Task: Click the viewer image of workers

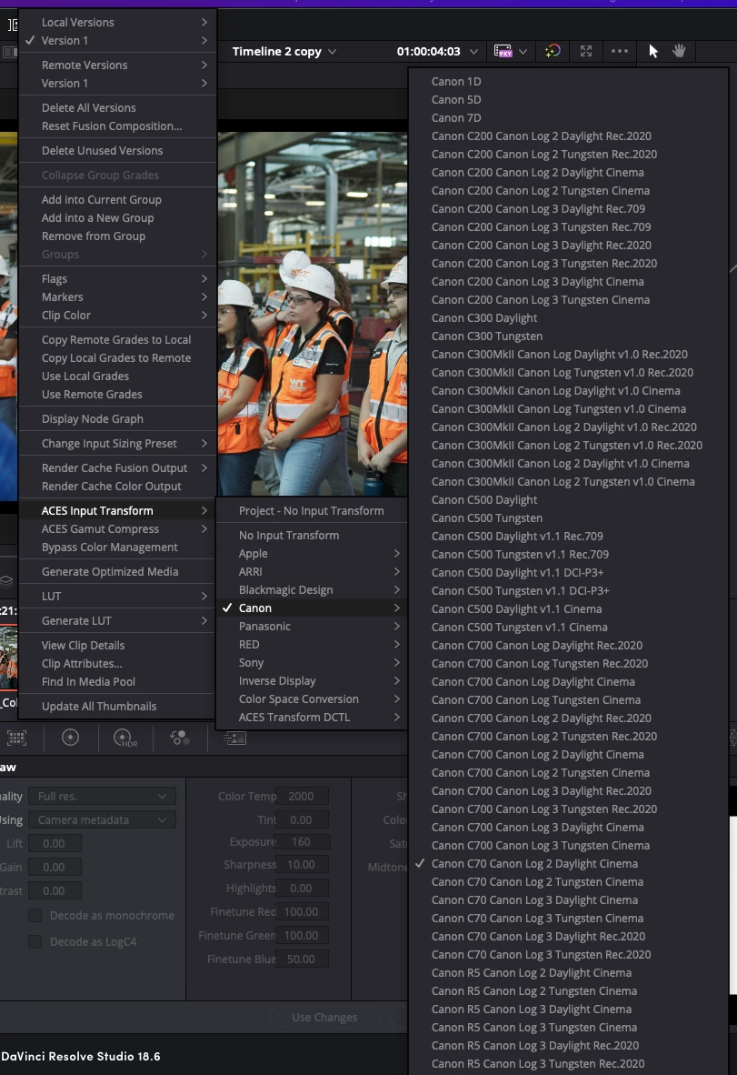Action: (x=313, y=313)
